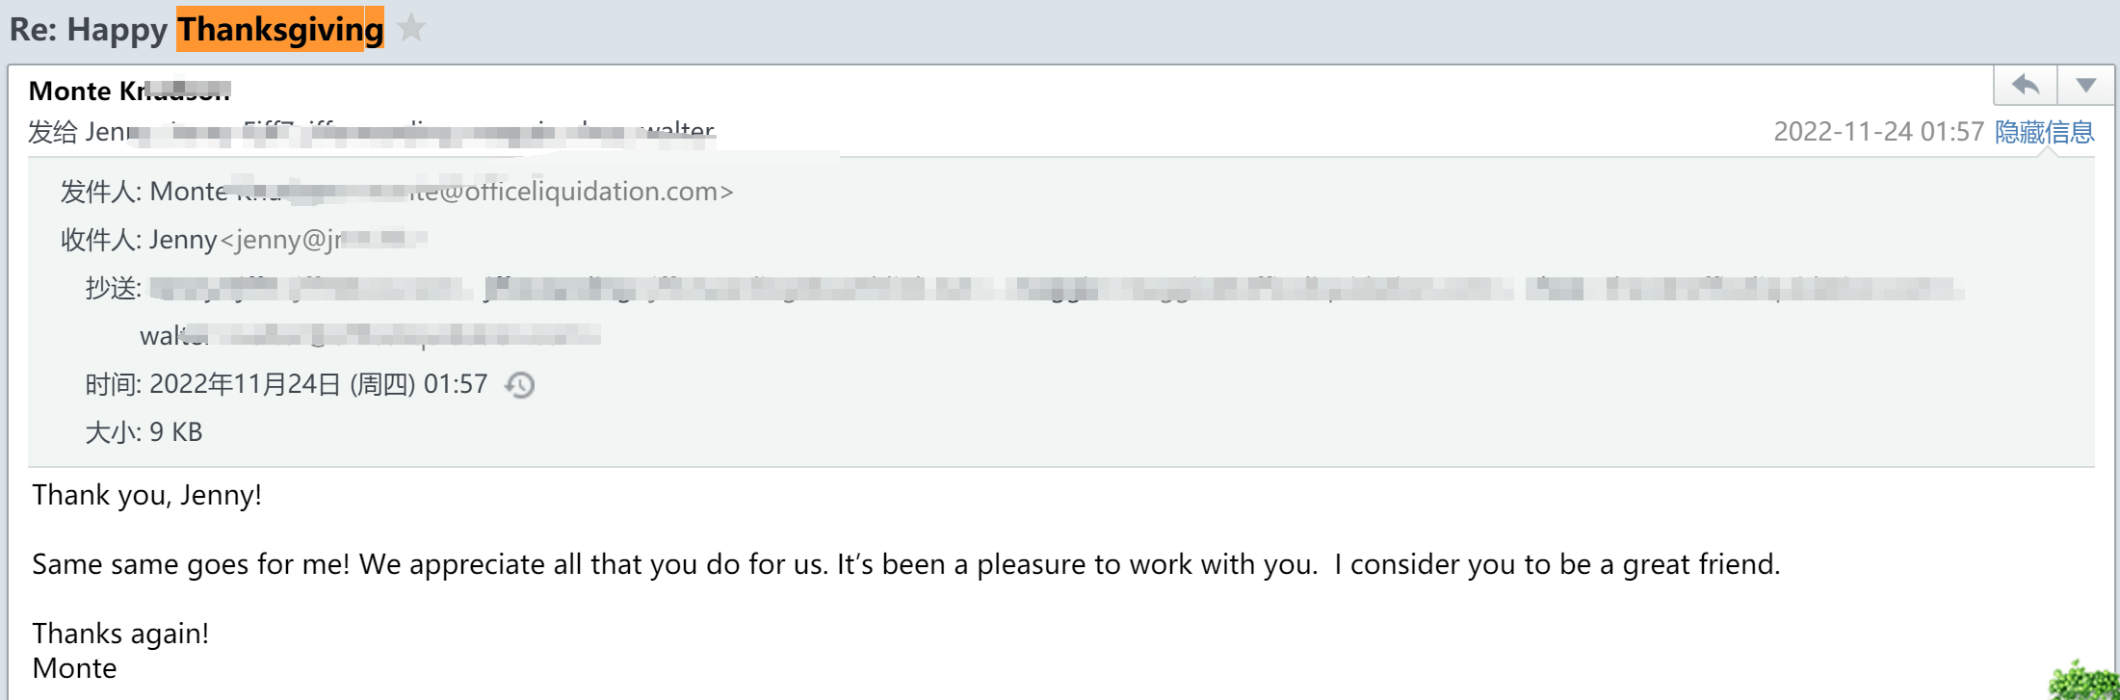This screenshot has height=700, width=2120.
Task: Click the 大小: 9 KB size text
Action: [x=144, y=432]
